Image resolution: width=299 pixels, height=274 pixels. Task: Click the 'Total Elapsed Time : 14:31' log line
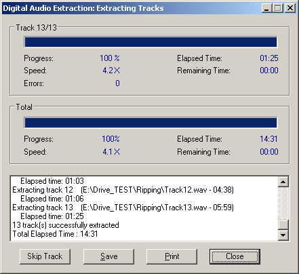[55, 234]
